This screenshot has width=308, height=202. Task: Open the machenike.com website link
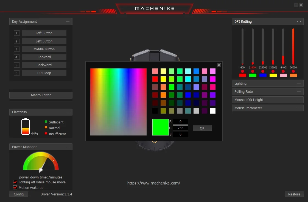tap(154, 183)
